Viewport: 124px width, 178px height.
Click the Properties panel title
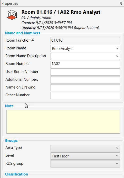10,4
